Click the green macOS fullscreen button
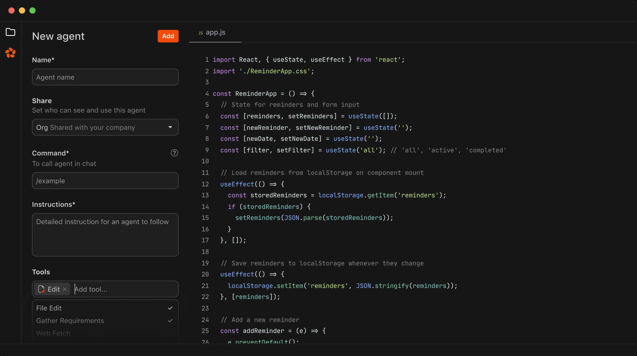Image resolution: width=637 pixels, height=356 pixels. point(32,10)
